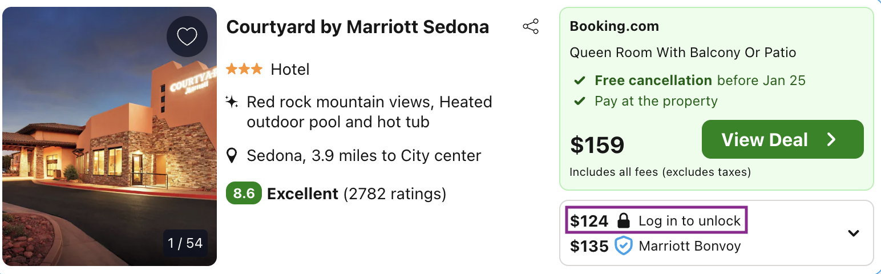Click the three-star rating icons

[x=244, y=70]
